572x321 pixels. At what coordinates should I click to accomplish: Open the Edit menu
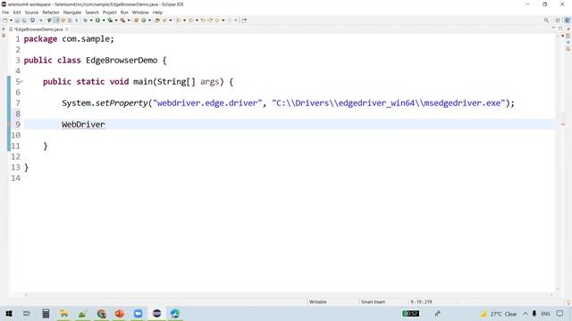tap(17, 12)
